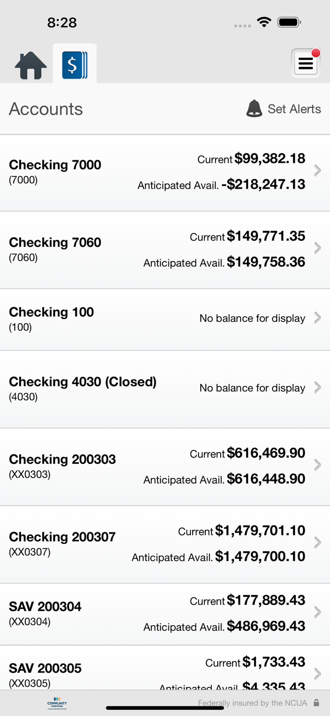Screen dimensions: 330x716
Task: Open SAV 200305 chevron arrow
Action: 317,674
